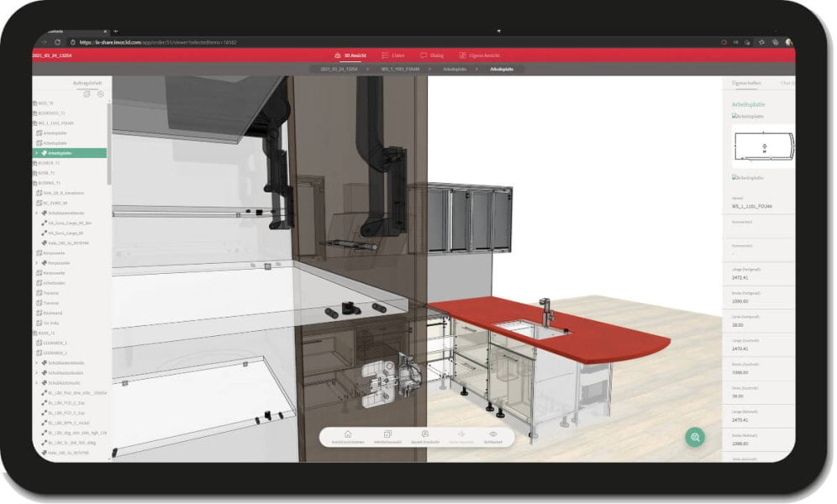Click the Mehrfachauswahl multi-select icon
This screenshot has height=504, width=837.
[387, 433]
